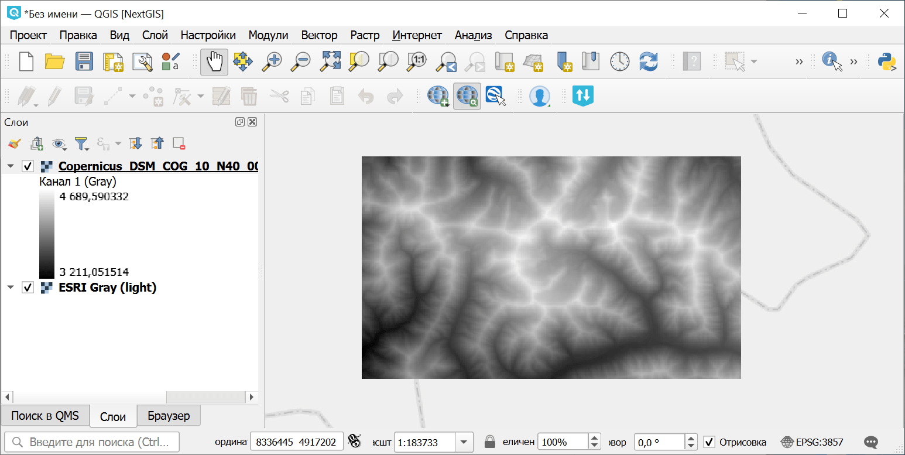Expand the ESRI Gray (light) layer

[11, 288]
